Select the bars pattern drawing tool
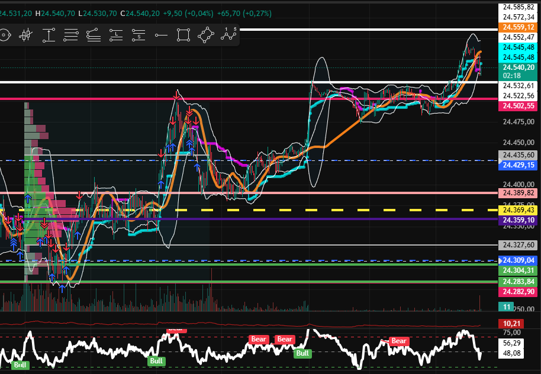The width and height of the screenshot is (541, 374). point(25,36)
